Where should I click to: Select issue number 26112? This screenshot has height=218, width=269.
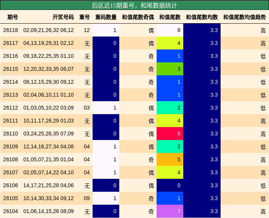click(x=10, y=108)
